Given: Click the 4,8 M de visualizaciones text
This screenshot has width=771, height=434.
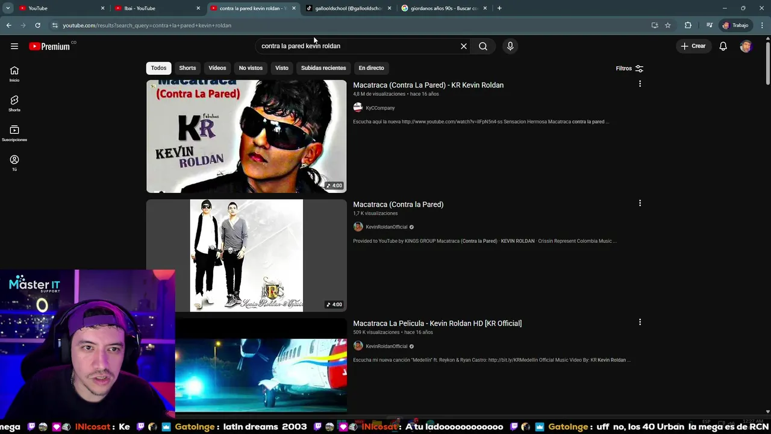Looking at the screenshot, I should 379,94.
